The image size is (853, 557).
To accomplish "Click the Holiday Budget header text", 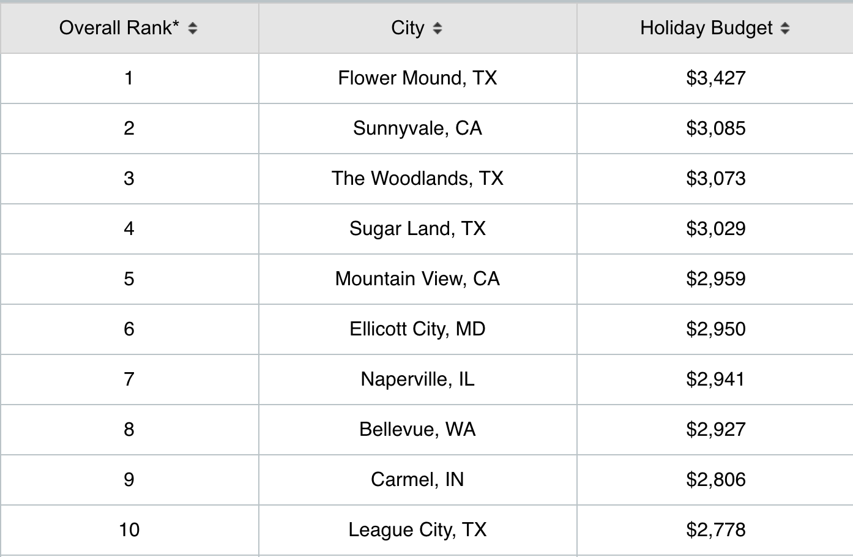I will (x=706, y=28).
